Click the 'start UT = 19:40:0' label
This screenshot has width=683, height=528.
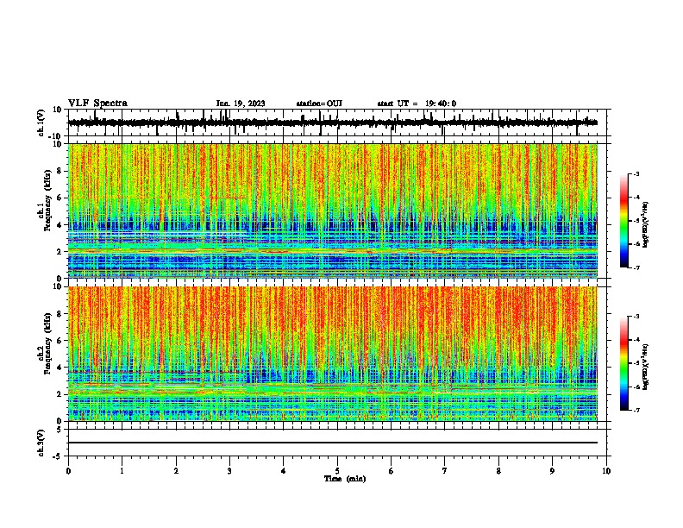tap(417, 104)
